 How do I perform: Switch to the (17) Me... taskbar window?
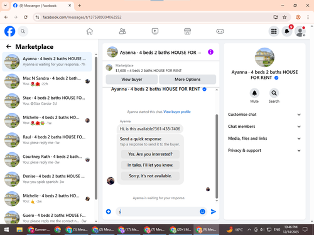[x=128, y=230]
